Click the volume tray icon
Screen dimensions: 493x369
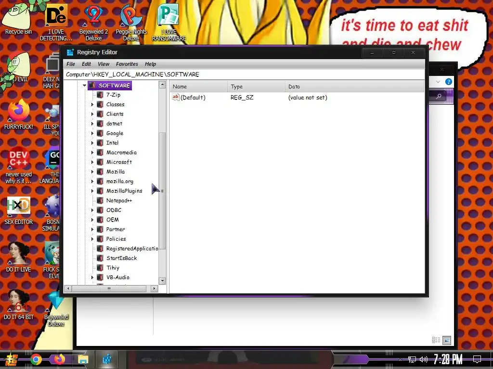(x=424, y=359)
